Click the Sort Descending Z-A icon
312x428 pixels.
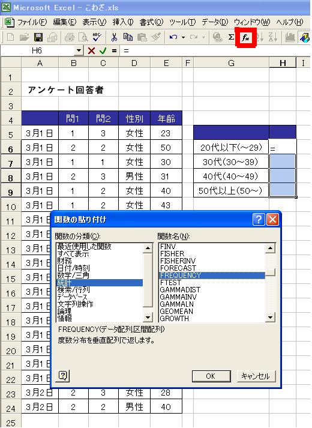273,37
